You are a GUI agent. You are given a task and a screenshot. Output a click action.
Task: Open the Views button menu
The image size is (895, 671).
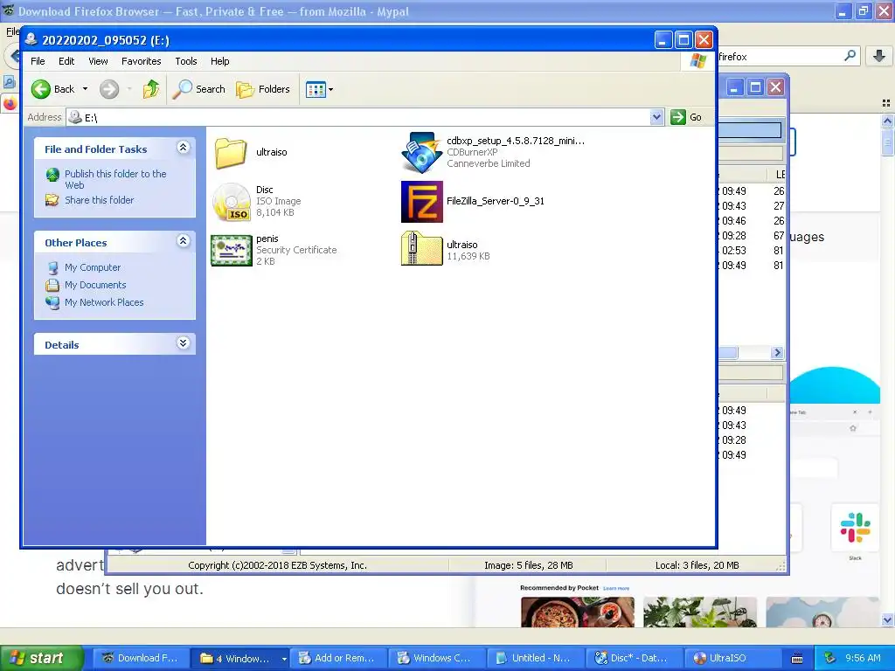coord(319,89)
